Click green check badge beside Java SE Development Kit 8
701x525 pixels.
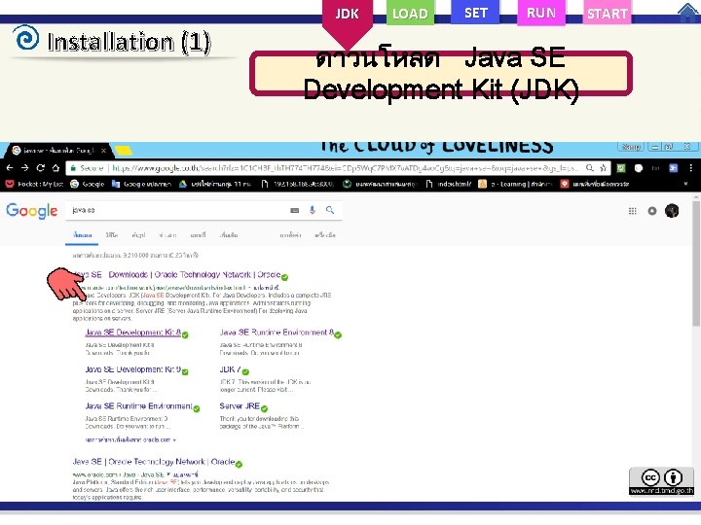click(185, 334)
